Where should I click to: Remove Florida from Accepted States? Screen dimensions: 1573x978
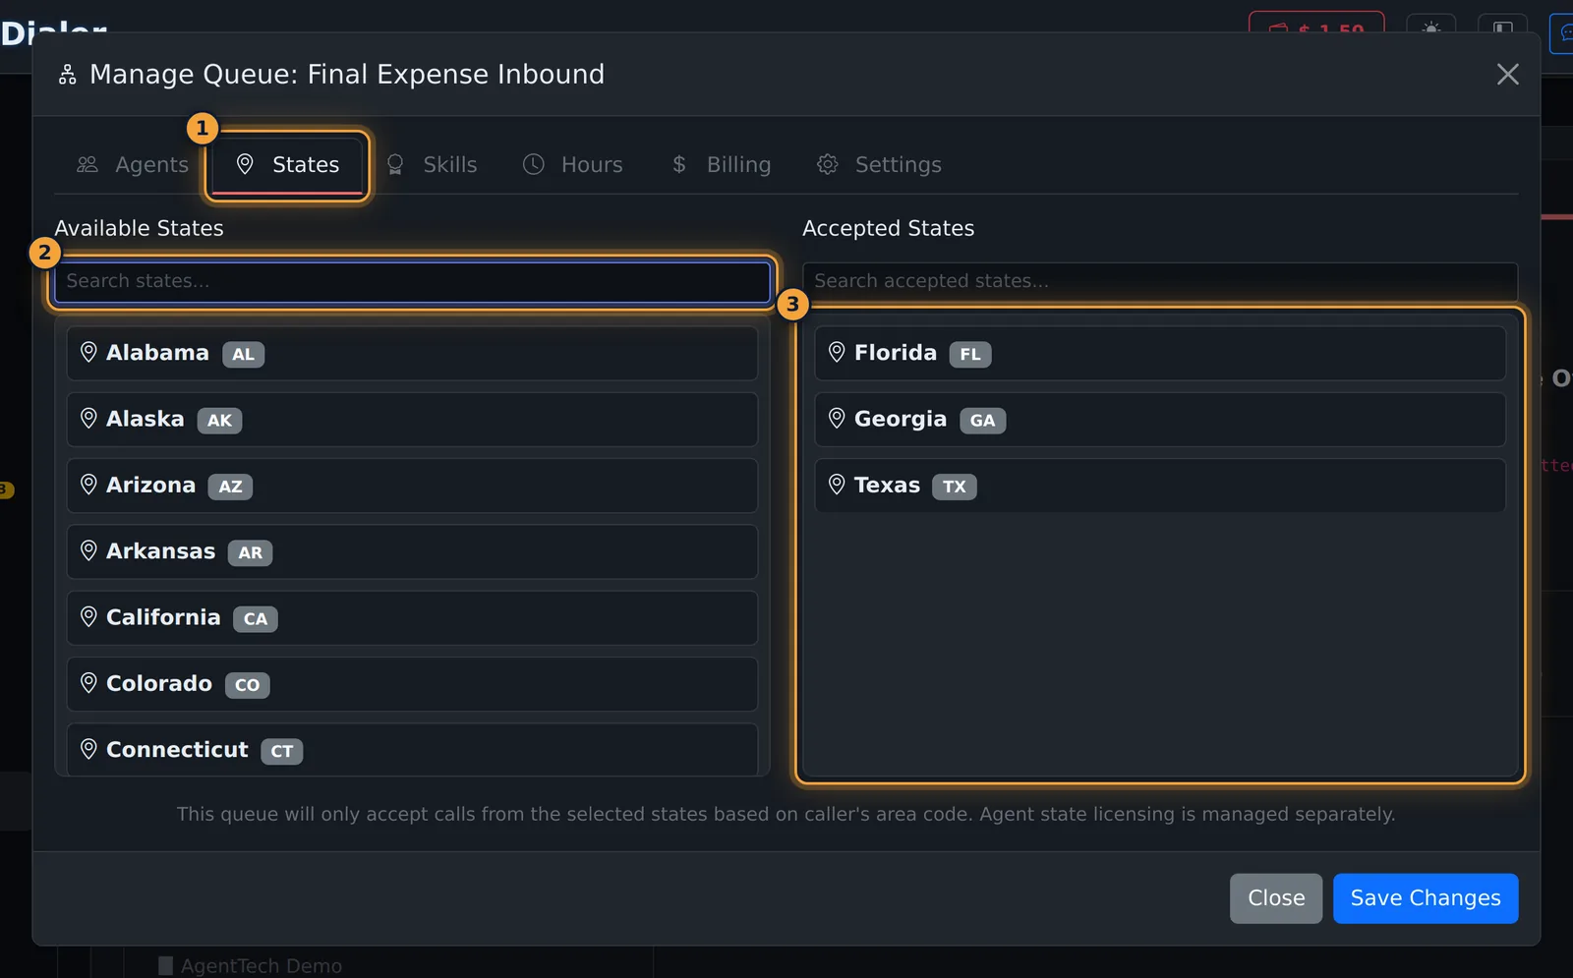pyautogui.click(x=1160, y=354)
